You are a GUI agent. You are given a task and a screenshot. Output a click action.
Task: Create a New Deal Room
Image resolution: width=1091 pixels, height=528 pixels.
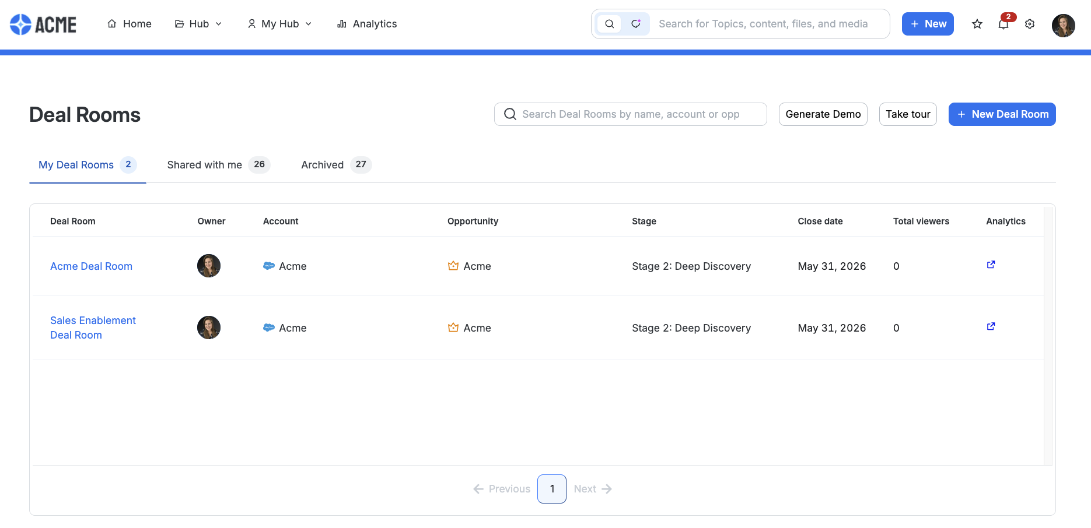click(1002, 114)
